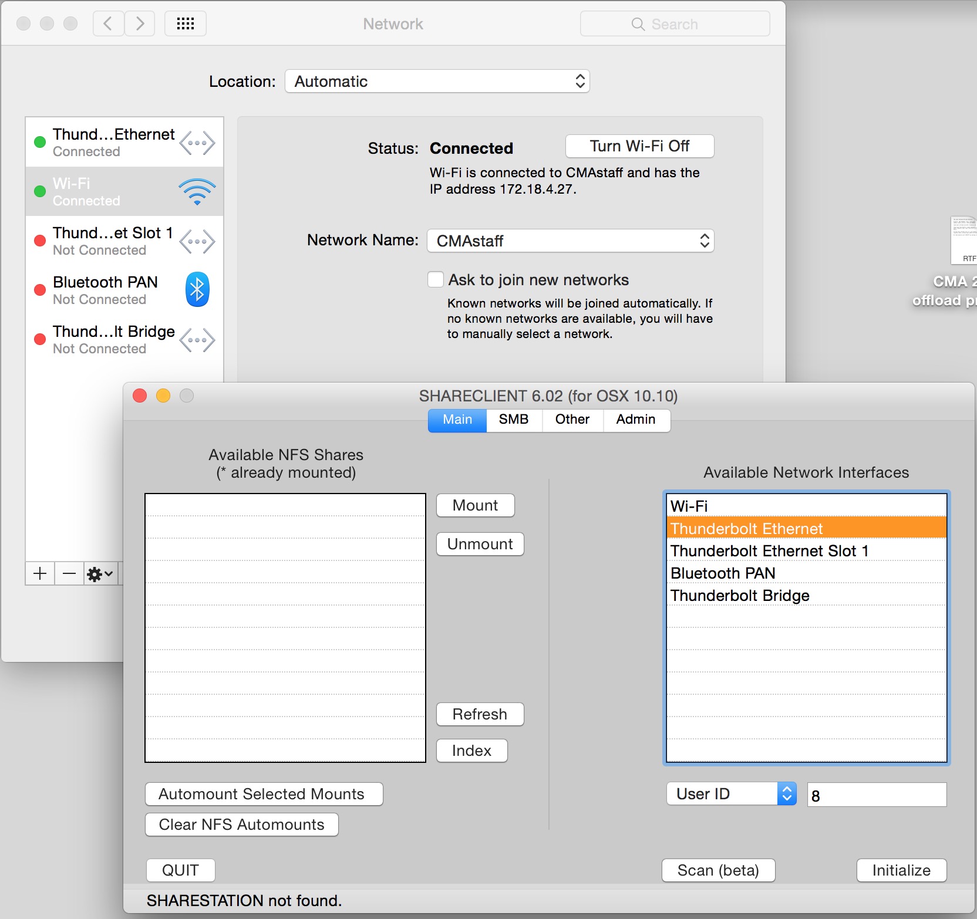
Task: Go forward in Network preferences window
Action: point(140,23)
